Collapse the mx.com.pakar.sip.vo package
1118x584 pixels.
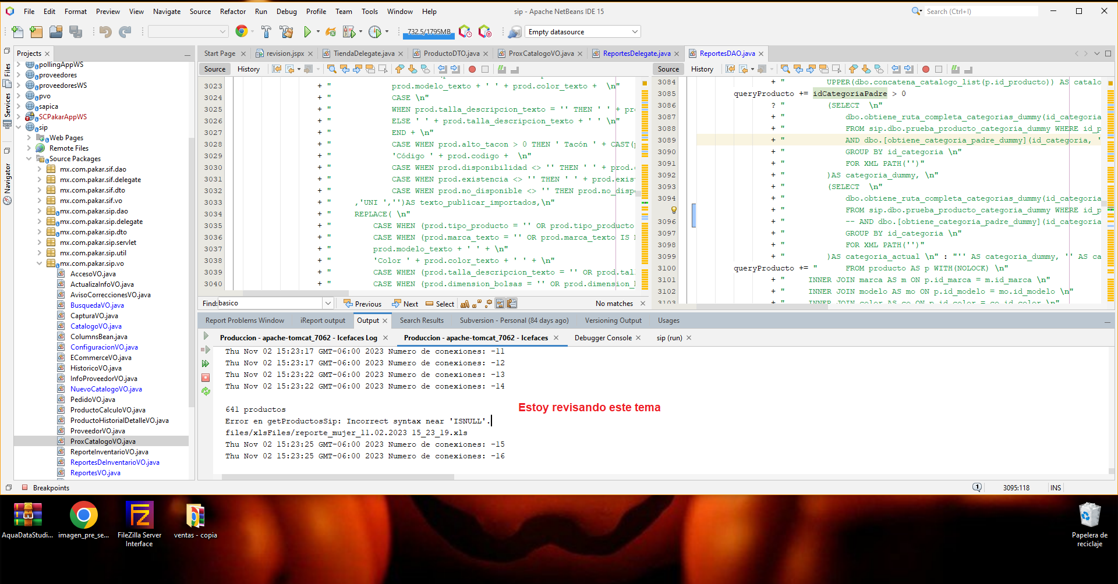(x=40, y=263)
